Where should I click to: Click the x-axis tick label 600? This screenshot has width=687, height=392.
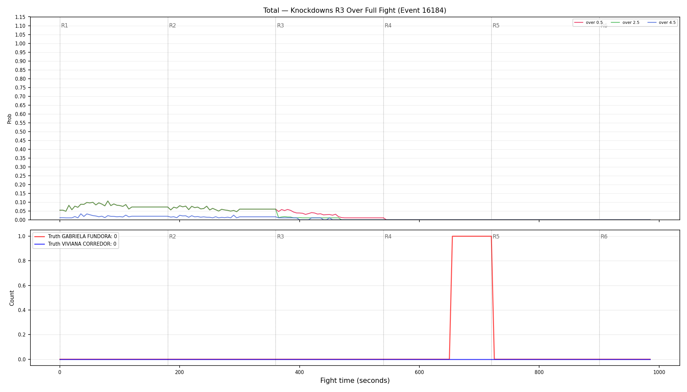[x=419, y=372]
